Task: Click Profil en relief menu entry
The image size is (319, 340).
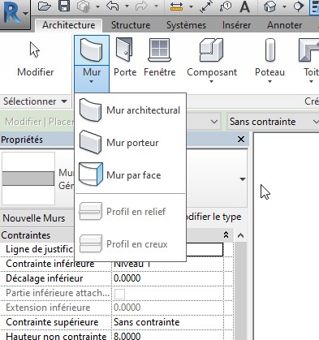Action: [x=130, y=212]
